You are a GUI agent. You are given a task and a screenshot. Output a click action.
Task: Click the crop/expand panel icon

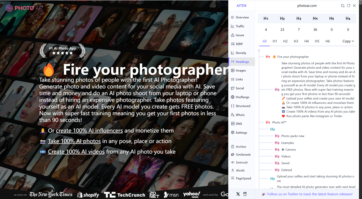click(x=343, y=6)
